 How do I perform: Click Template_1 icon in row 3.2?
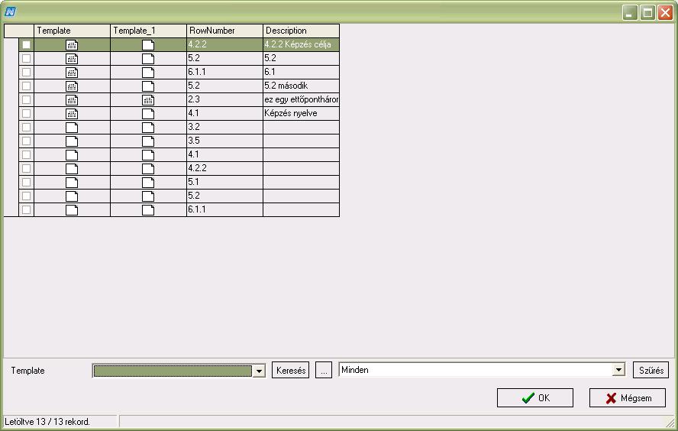click(x=148, y=127)
